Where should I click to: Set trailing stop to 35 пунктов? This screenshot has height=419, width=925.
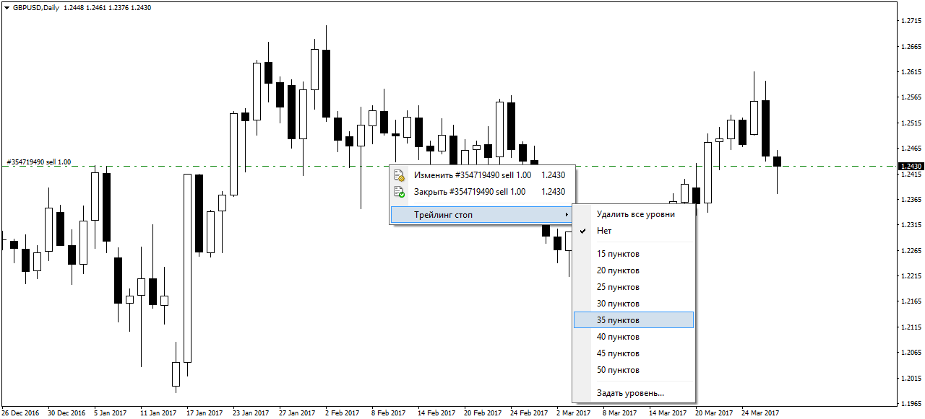click(x=634, y=320)
